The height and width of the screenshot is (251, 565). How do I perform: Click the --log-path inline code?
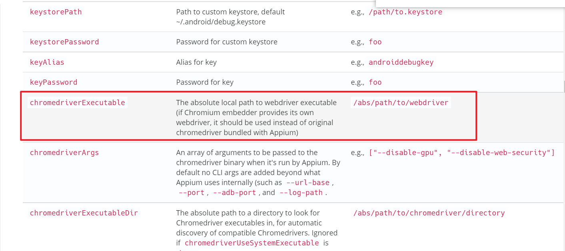[301, 193]
